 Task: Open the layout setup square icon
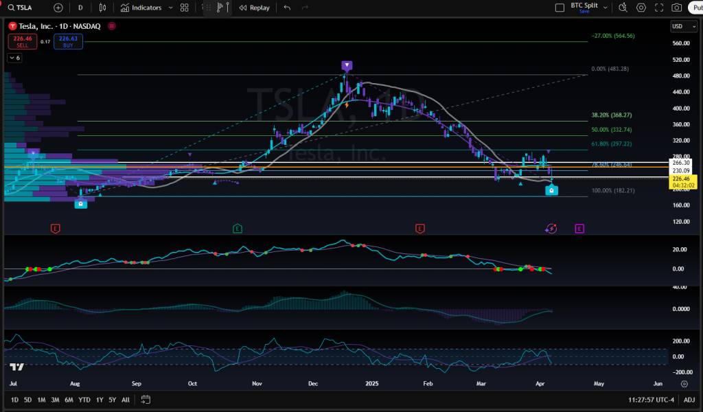[560, 8]
